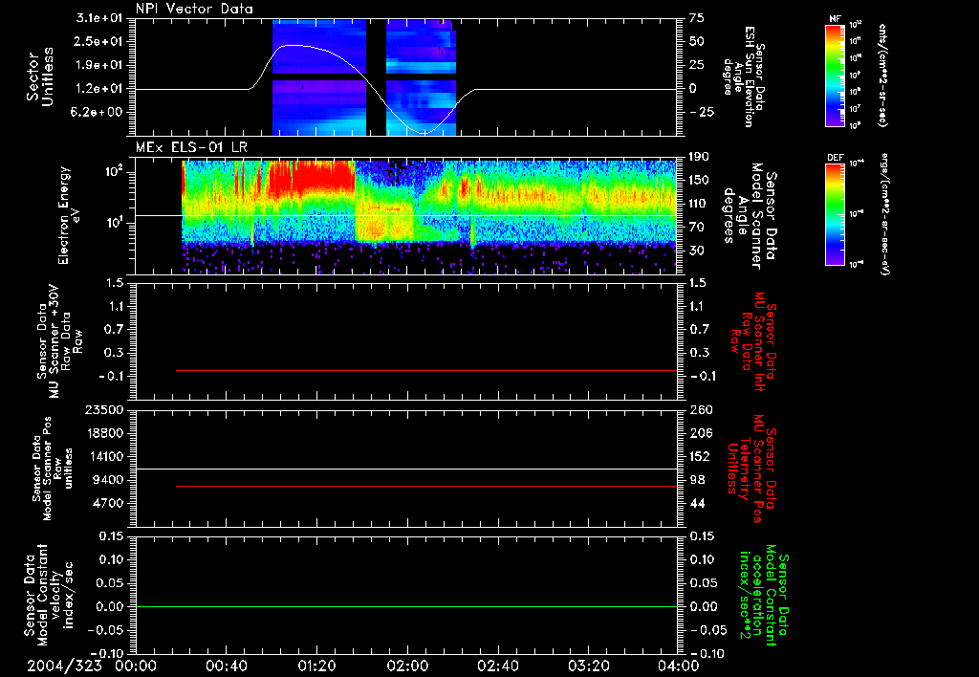Click the "18800" scanner position tick
Viewport: 979px width, 677px height.
coord(103,433)
